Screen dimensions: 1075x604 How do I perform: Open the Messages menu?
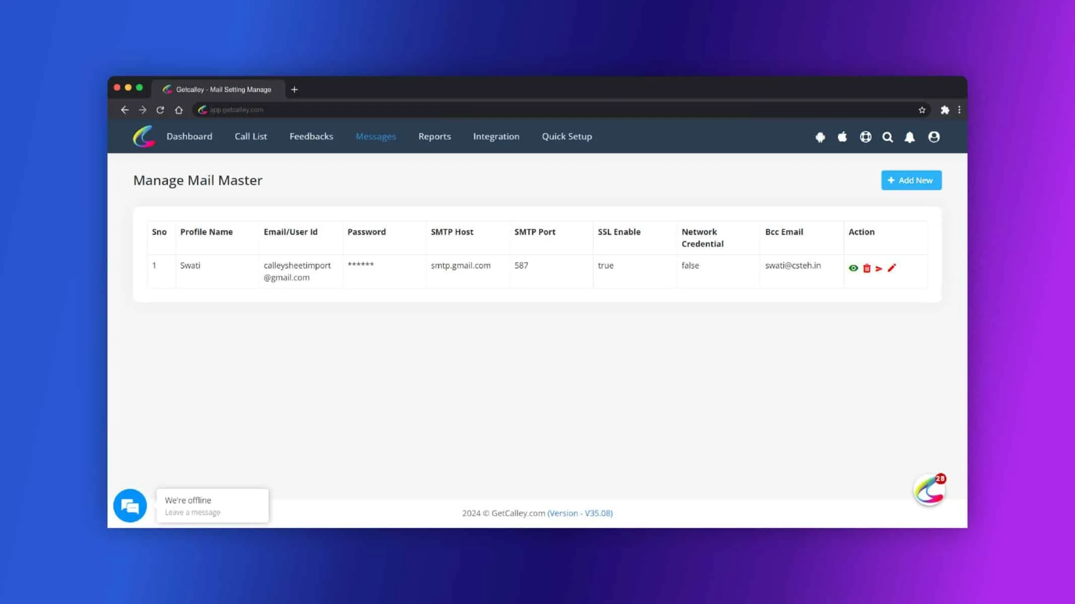[x=375, y=136]
